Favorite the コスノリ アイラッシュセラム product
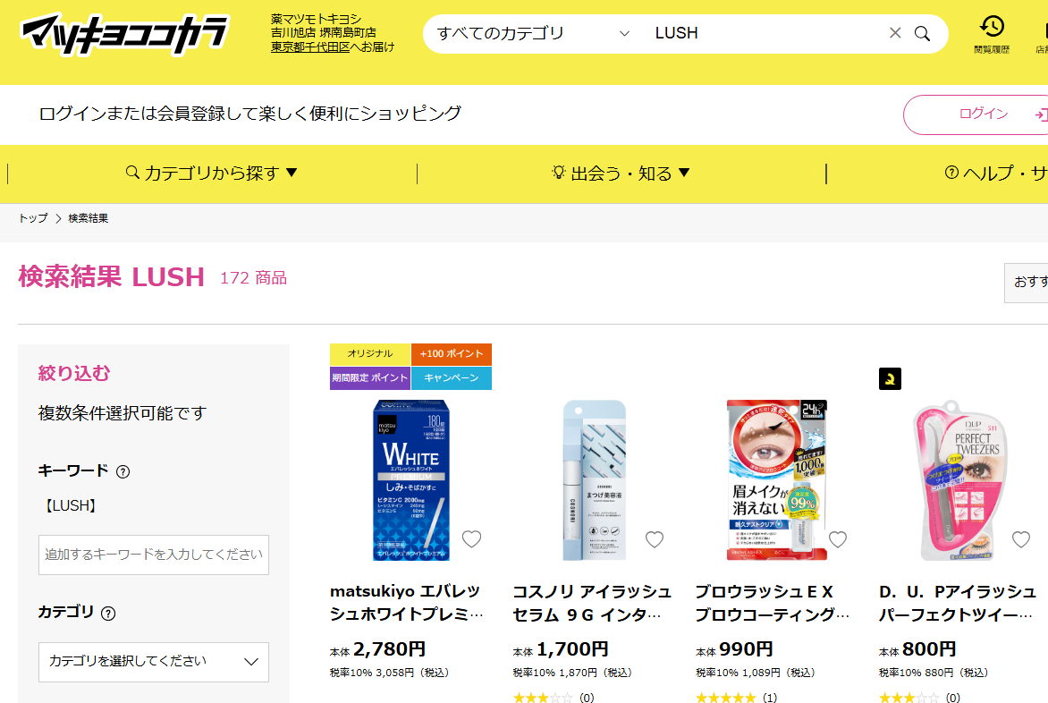The height and width of the screenshot is (703, 1048). coord(655,539)
